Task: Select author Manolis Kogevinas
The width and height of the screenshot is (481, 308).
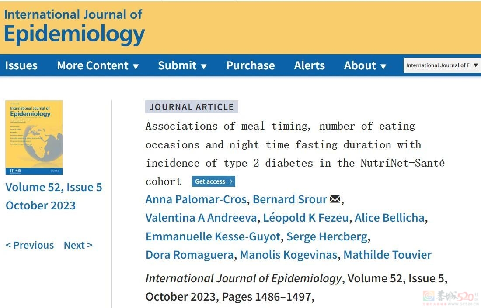Action: [x=288, y=255]
